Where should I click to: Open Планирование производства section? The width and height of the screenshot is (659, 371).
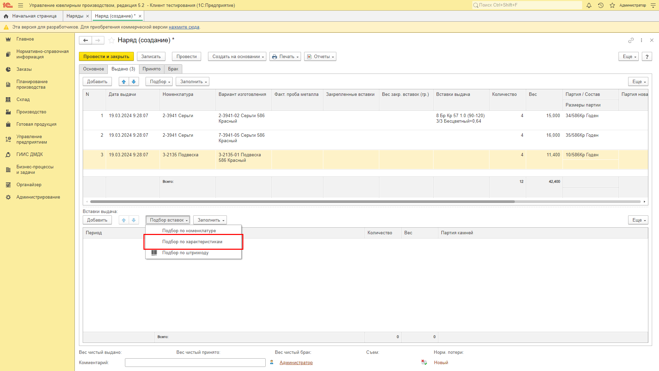click(x=37, y=85)
